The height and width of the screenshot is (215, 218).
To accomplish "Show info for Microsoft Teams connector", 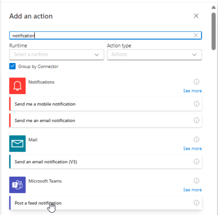I will point(196,181).
